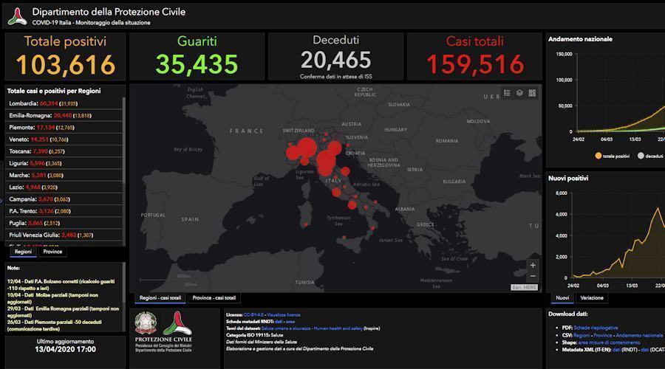Zoom in on the map with plus button
The height and width of the screenshot is (369, 665).
(533, 265)
